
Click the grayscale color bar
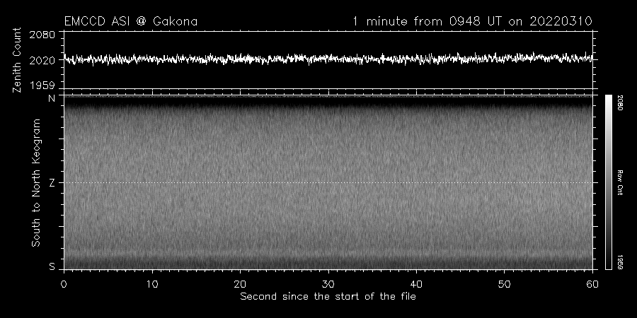pyautogui.click(x=608, y=182)
